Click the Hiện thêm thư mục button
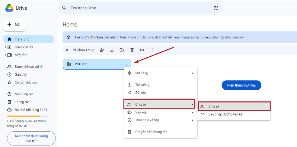This screenshot has width=297, height=147. [241, 85]
